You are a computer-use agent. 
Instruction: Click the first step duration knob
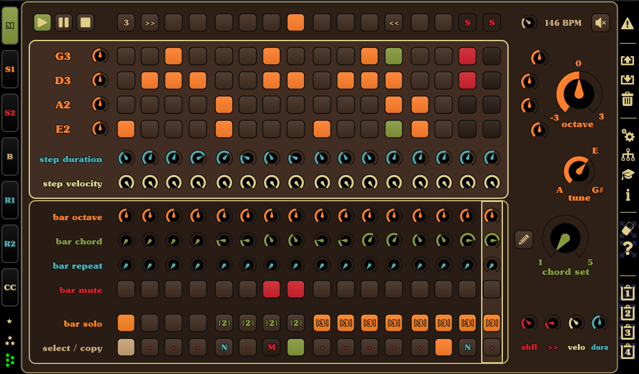coord(126,158)
